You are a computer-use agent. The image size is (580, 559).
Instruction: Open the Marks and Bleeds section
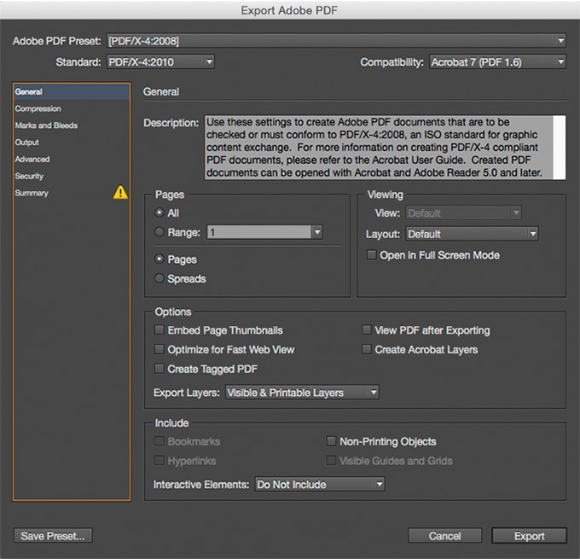[46, 125]
